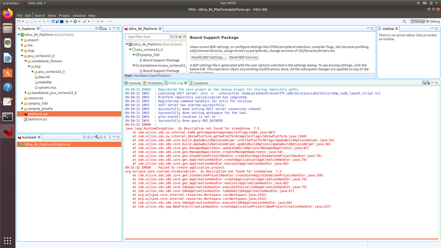
Task: Click the New project toolbar icon
Action: pyautogui.click(x=19, y=21)
